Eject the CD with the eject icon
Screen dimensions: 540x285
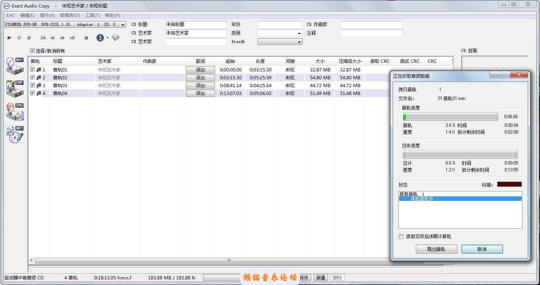pos(86,38)
